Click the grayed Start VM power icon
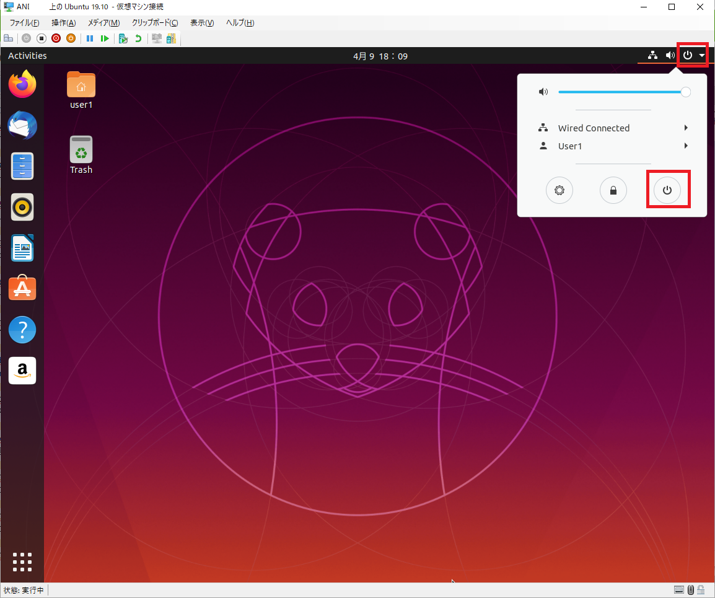This screenshot has width=715, height=598. pos(27,38)
